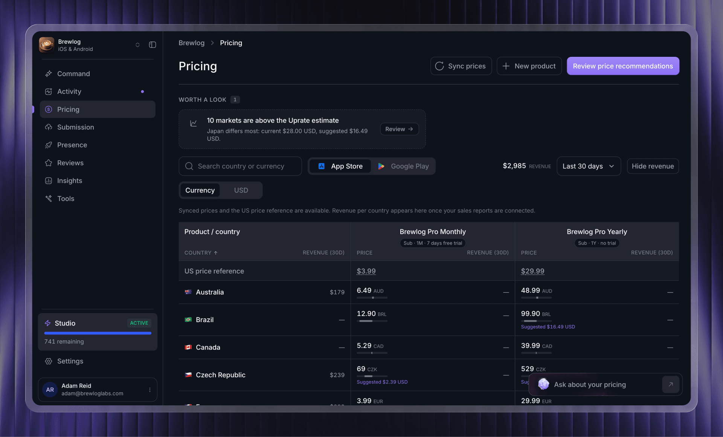Click the Presence rocket icon
Viewport: 723px width, 437px height.
49,145
